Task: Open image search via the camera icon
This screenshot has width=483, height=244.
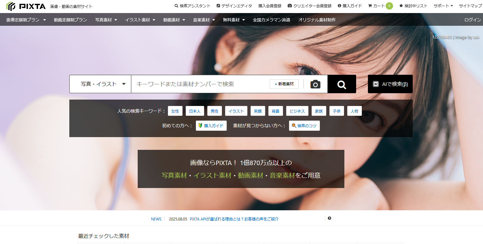Action: click(x=315, y=84)
